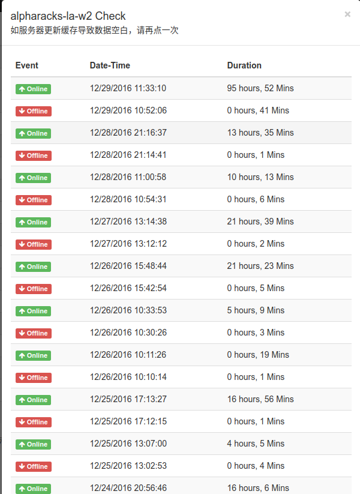Click the Offline badge at 12/28/2016 10:54:31
Screen dimensions: 360x494
click(x=34, y=200)
